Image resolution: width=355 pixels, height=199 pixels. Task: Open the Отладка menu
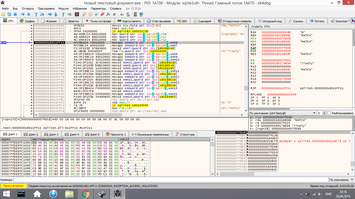tap(28, 9)
